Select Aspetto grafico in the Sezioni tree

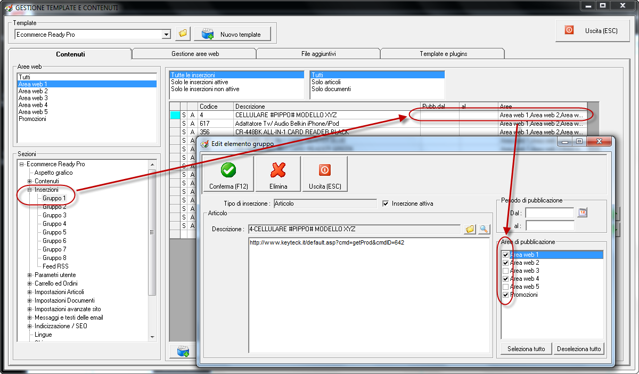pos(54,173)
